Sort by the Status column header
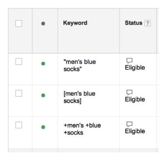 coord(134,23)
